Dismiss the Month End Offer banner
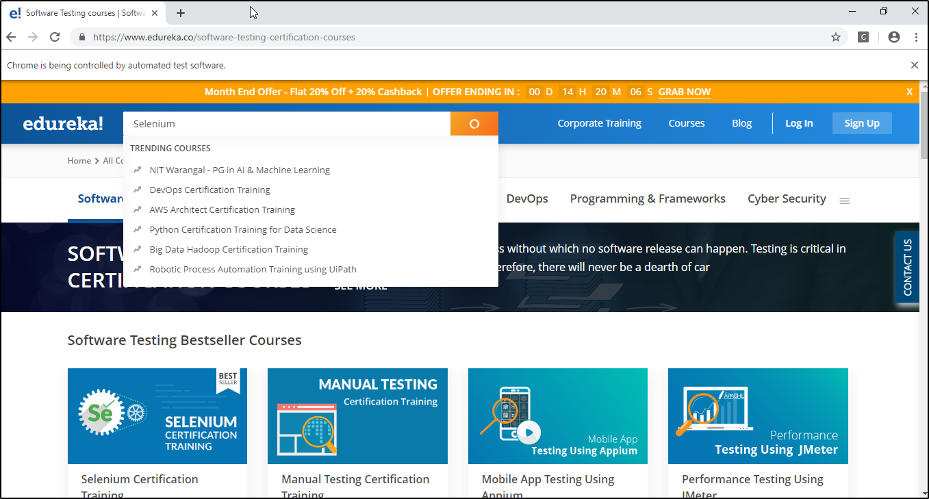The height and width of the screenshot is (499, 929). tap(909, 92)
